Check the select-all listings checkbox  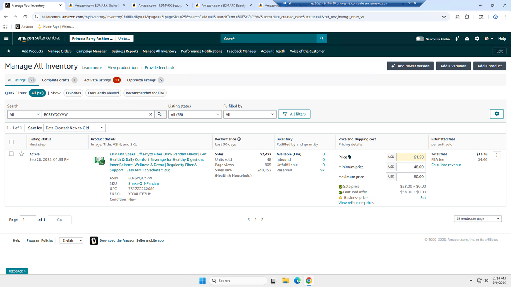click(11, 142)
